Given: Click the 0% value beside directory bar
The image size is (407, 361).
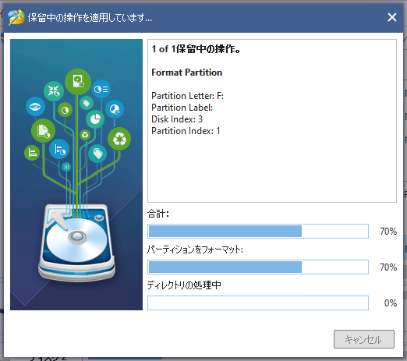Looking at the screenshot, I should click(x=391, y=303).
